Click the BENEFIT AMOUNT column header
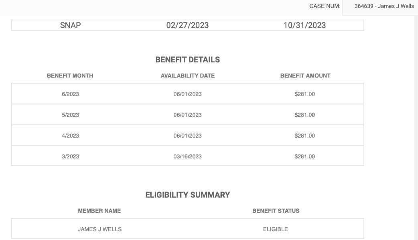The height and width of the screenshot is (240, 418). [x=305, y=76]
